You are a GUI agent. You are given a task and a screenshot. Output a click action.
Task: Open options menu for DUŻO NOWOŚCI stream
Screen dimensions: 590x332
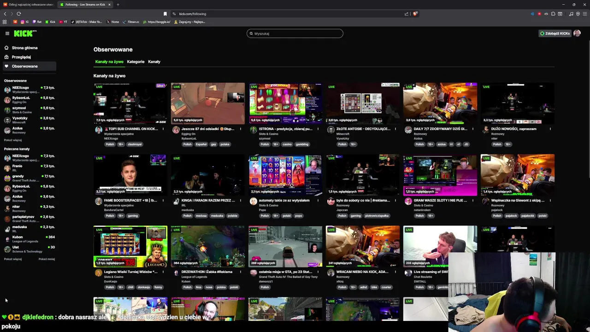click(x=550, y=129)
